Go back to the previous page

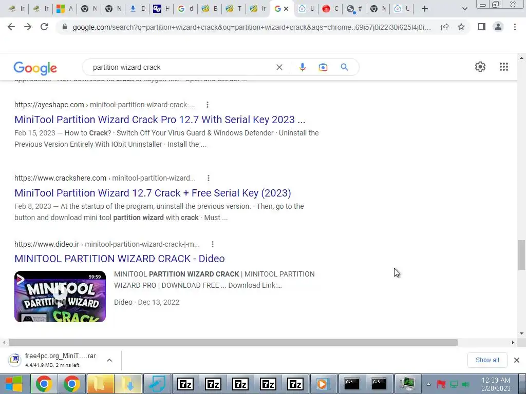pos(11,27)
